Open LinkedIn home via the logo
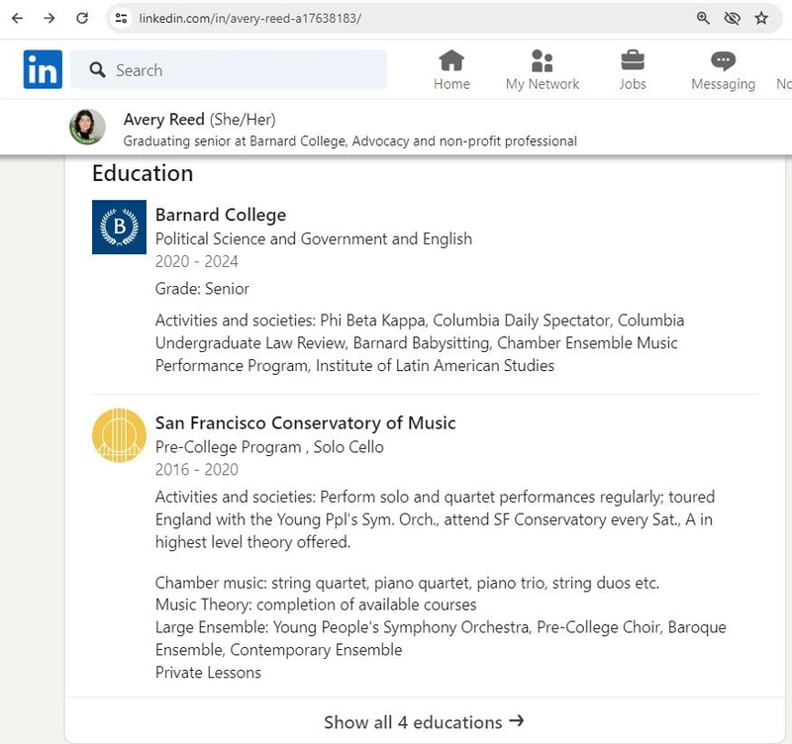 (42, 69)
